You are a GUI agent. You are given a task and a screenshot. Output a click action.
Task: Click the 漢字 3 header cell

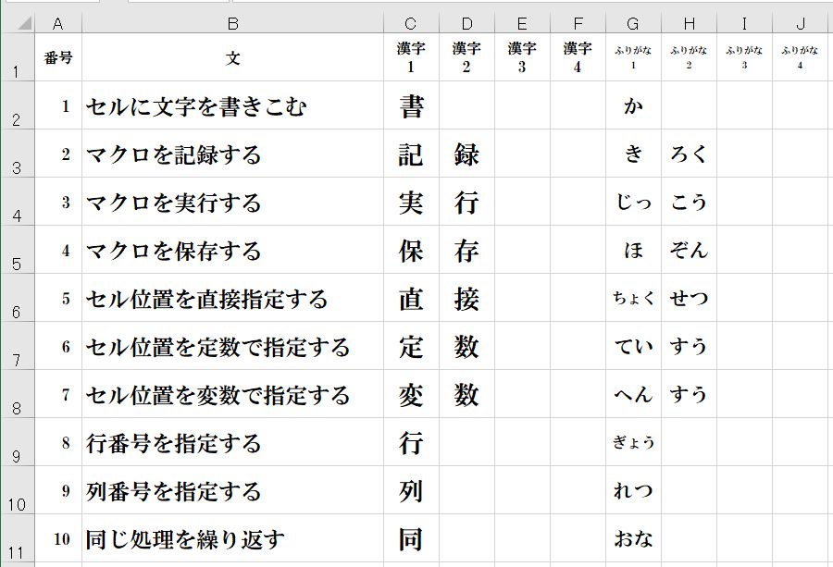coord(522,57)
